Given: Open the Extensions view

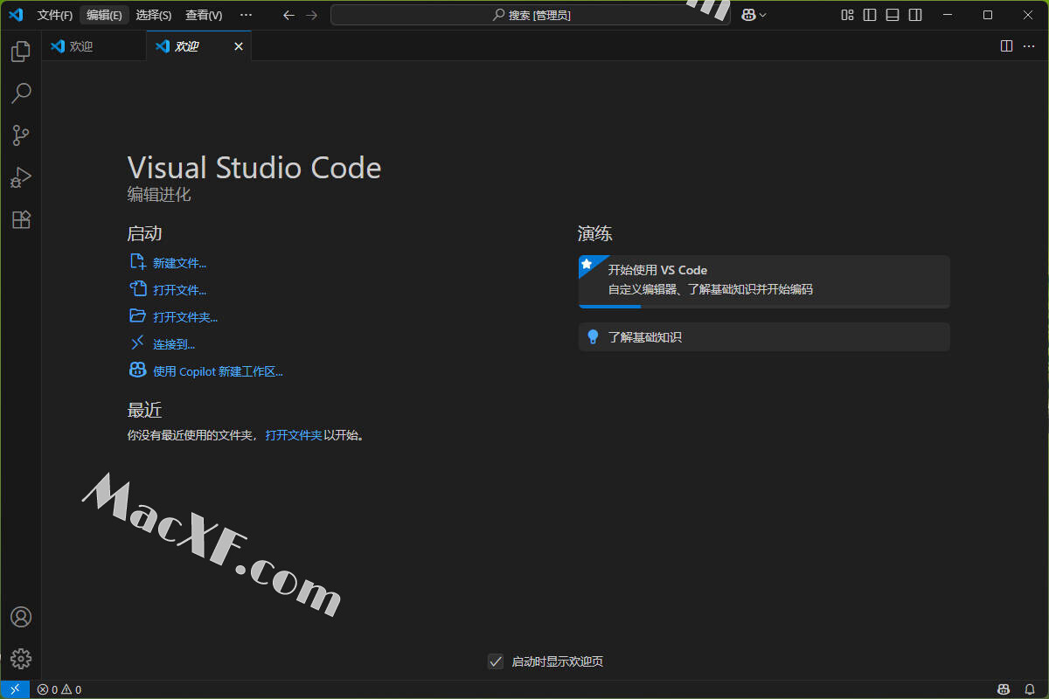Looking at the screenshot, I should tap(21, 219).
